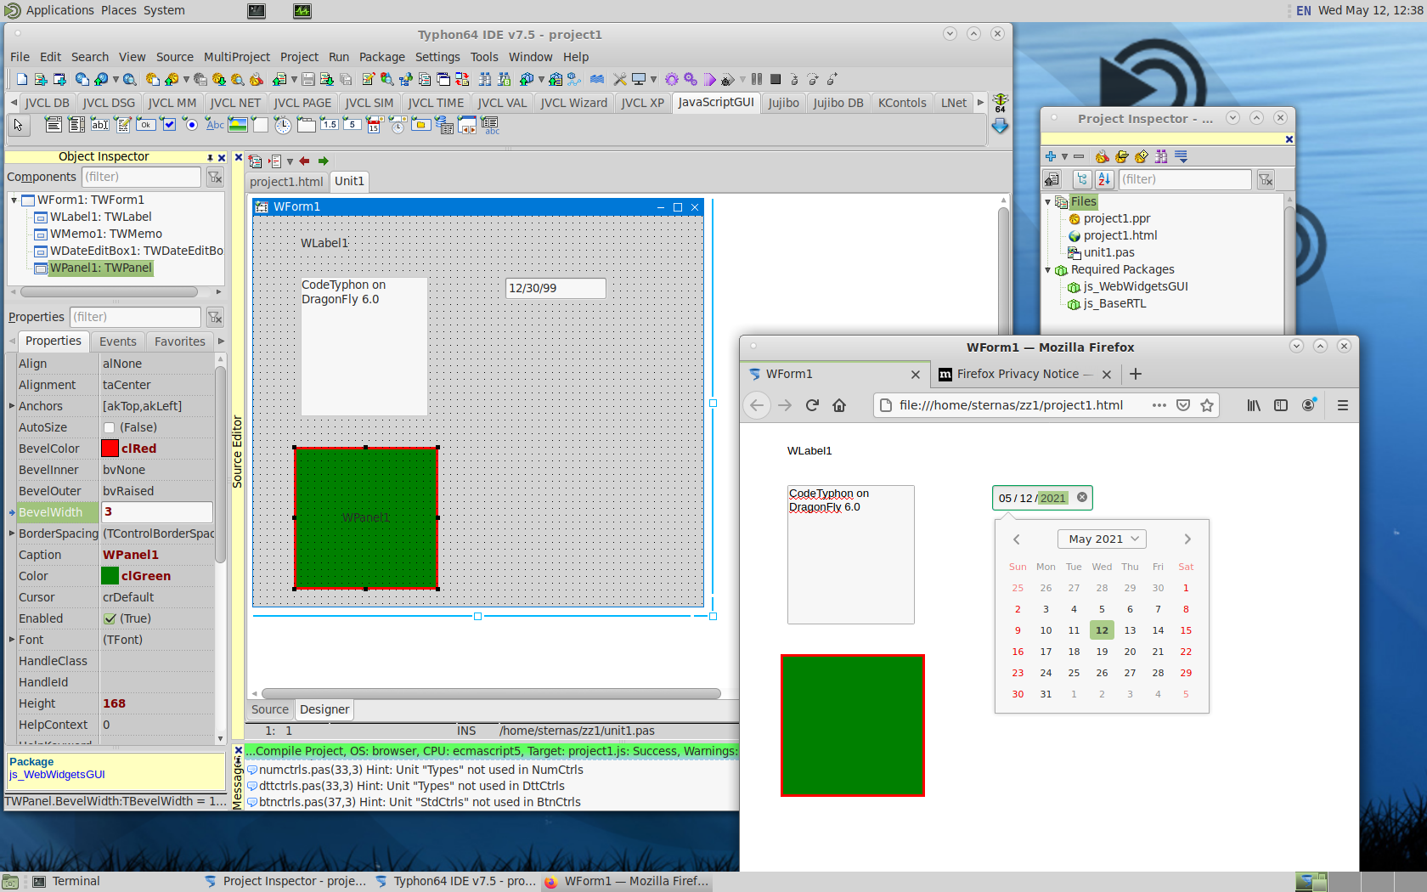The image size is (1427, 892).
Task: Open the May 2021 month dropdown in Firefox calendar
Action: pos(1102,539)
